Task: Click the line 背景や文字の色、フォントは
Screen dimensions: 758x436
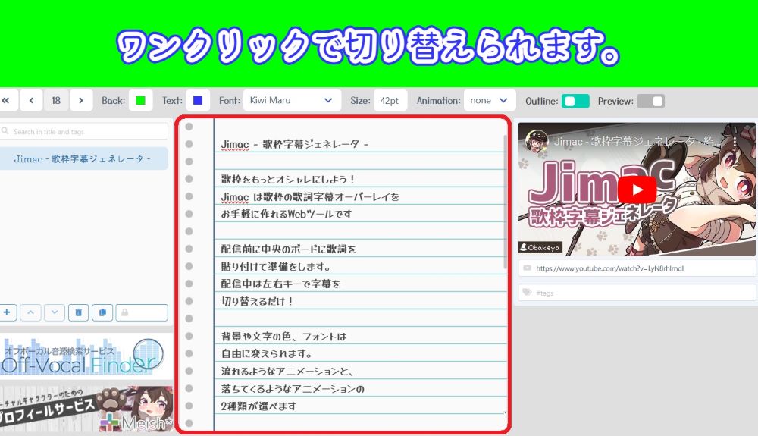Action: pyautogui.click(x=283, y=337)
